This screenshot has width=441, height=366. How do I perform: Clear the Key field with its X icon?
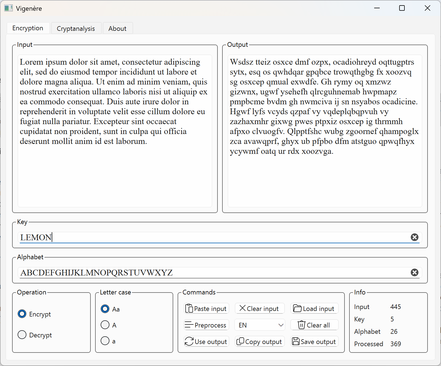(414, 237)
